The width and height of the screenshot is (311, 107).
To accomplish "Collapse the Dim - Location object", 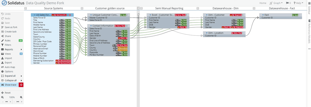I will pyautogui.click(x=207, y=33).
